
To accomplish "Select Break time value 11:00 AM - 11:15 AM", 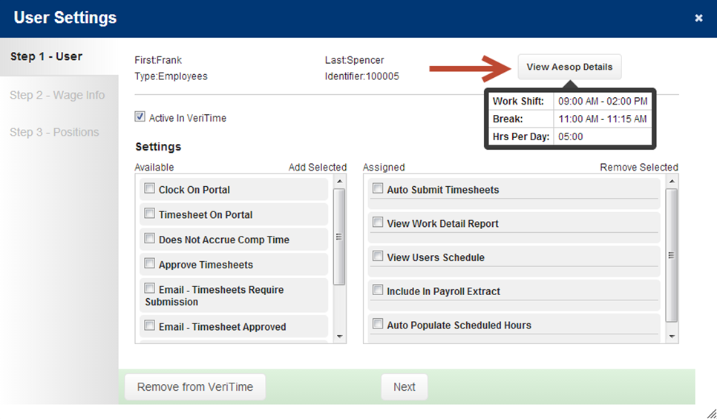I will (602, 119).
